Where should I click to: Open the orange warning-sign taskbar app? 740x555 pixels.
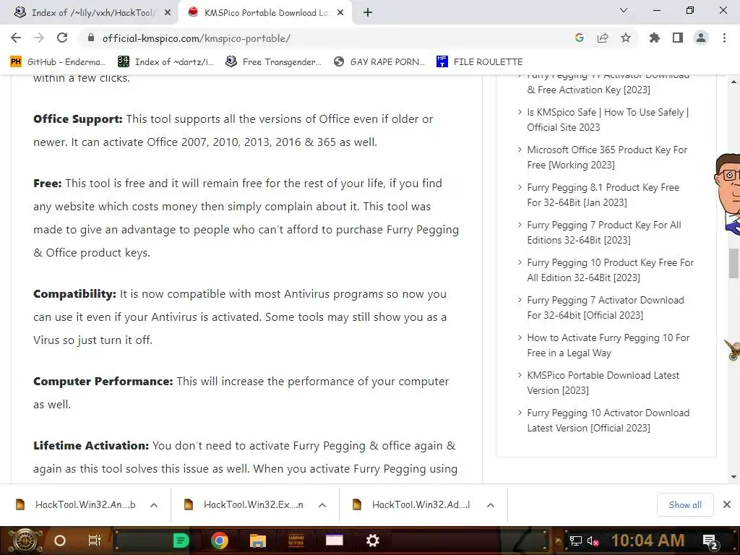point(296,541)
